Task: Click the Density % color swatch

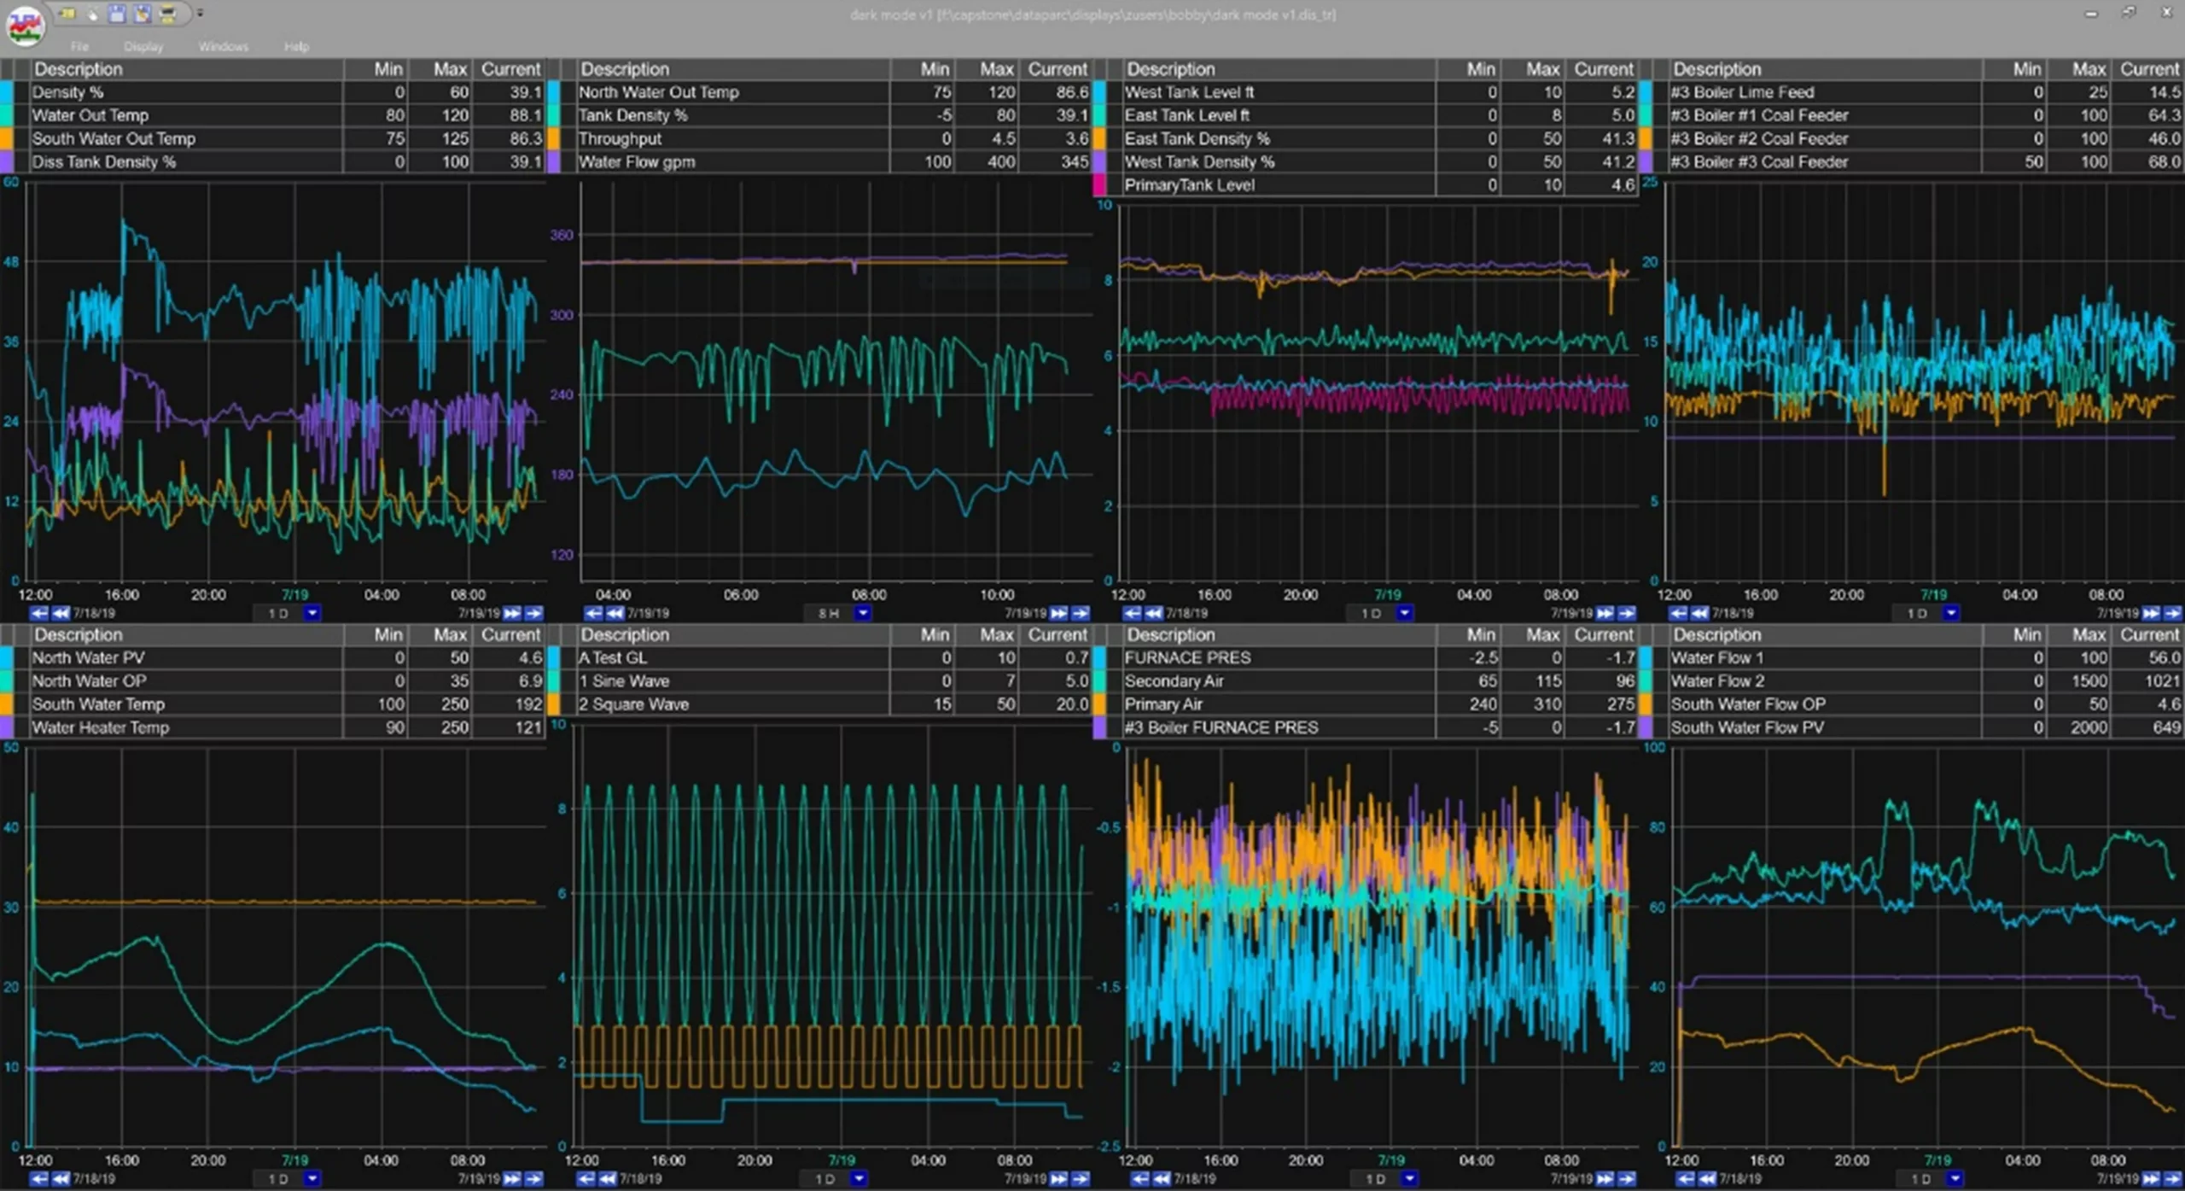Action: (7, 92)
